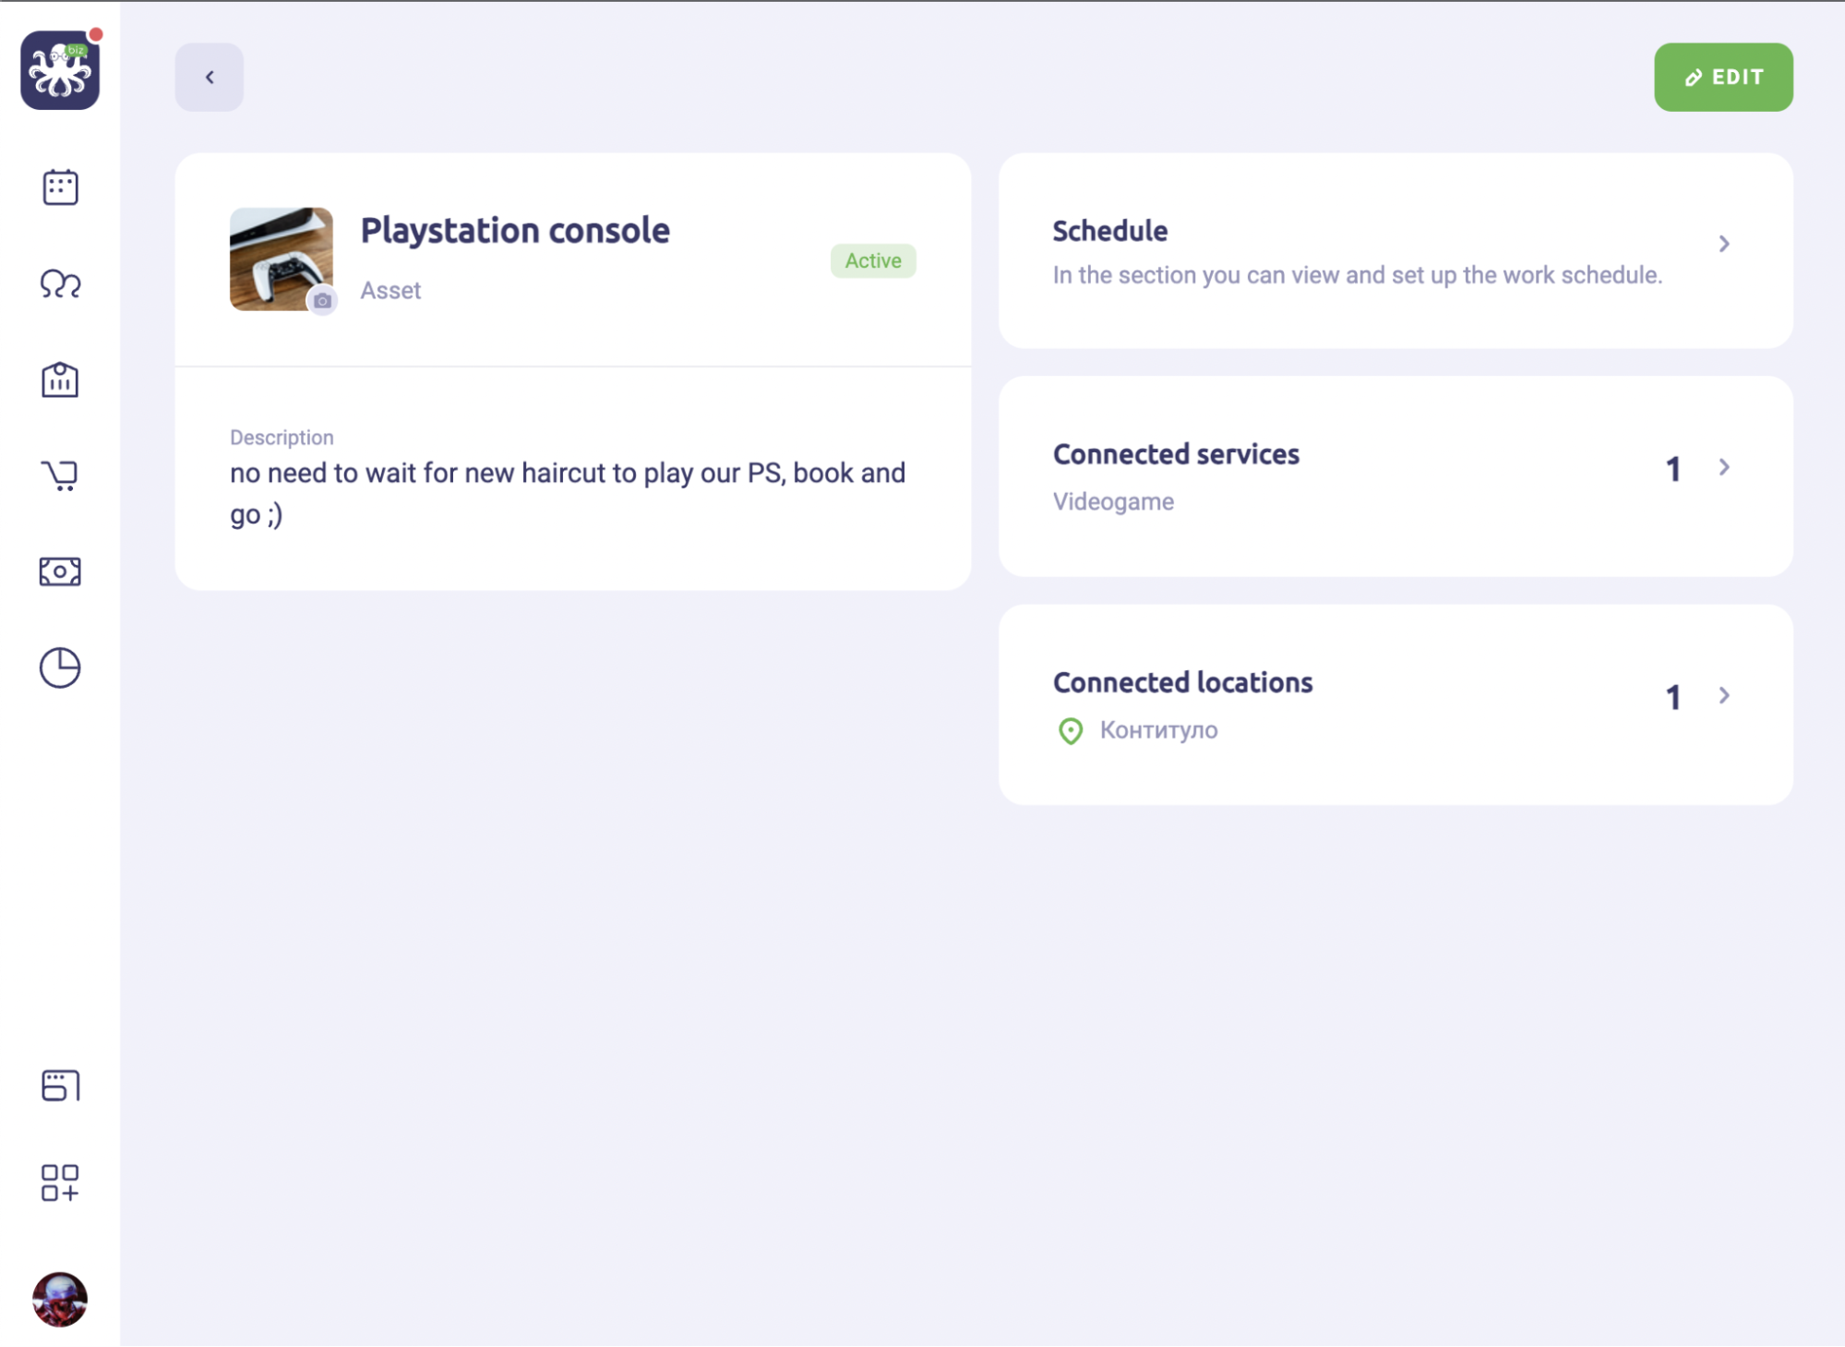The height and width of the screenshot is (1347, 1845).
Task: Open the clients icon in sidebar
Action: (x=60, y=283)
